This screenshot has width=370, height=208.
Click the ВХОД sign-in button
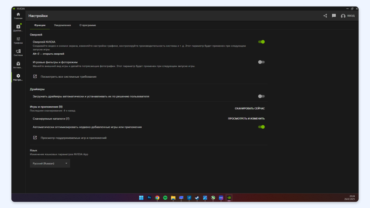[x=348, y=16]
